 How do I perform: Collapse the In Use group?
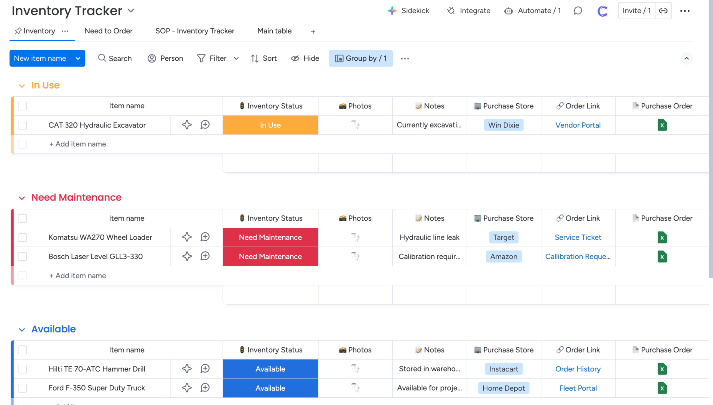[22, 86]
